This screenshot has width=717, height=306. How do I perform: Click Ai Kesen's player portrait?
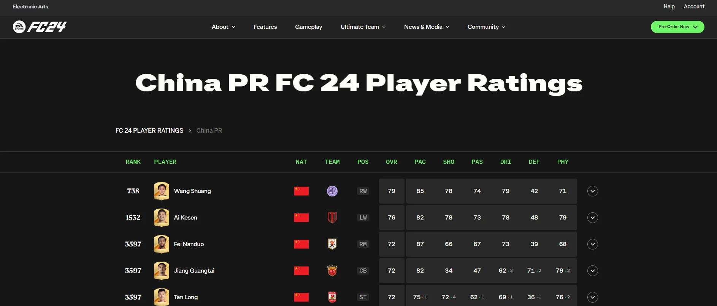pos(162,218)
